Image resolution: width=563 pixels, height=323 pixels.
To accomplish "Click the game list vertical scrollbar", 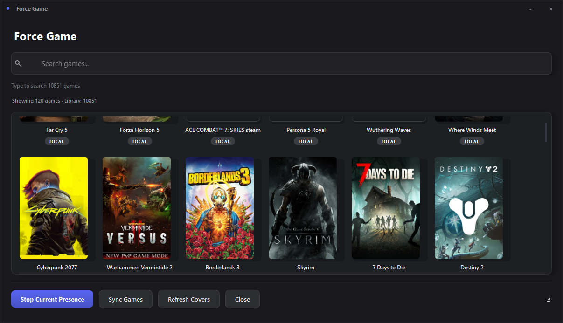I will click(x=546, y=132).
